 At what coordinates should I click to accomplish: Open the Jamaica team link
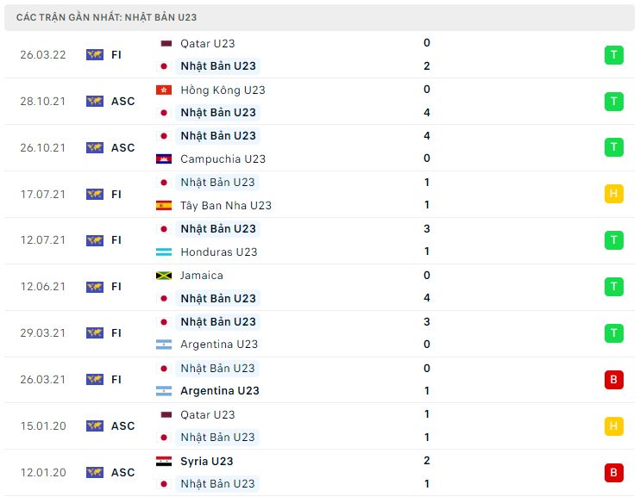[202, 276]
